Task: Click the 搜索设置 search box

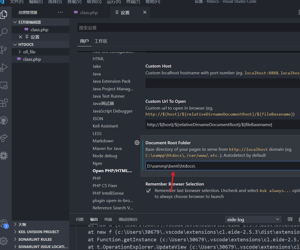Action: point(189,28)
